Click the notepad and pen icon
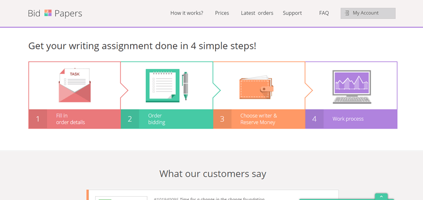The width and height of the screenshot is (423, 200). tap(167, 86)
